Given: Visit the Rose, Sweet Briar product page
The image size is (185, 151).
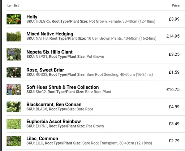Looking at the screenshot, I should tap(45, 70).
